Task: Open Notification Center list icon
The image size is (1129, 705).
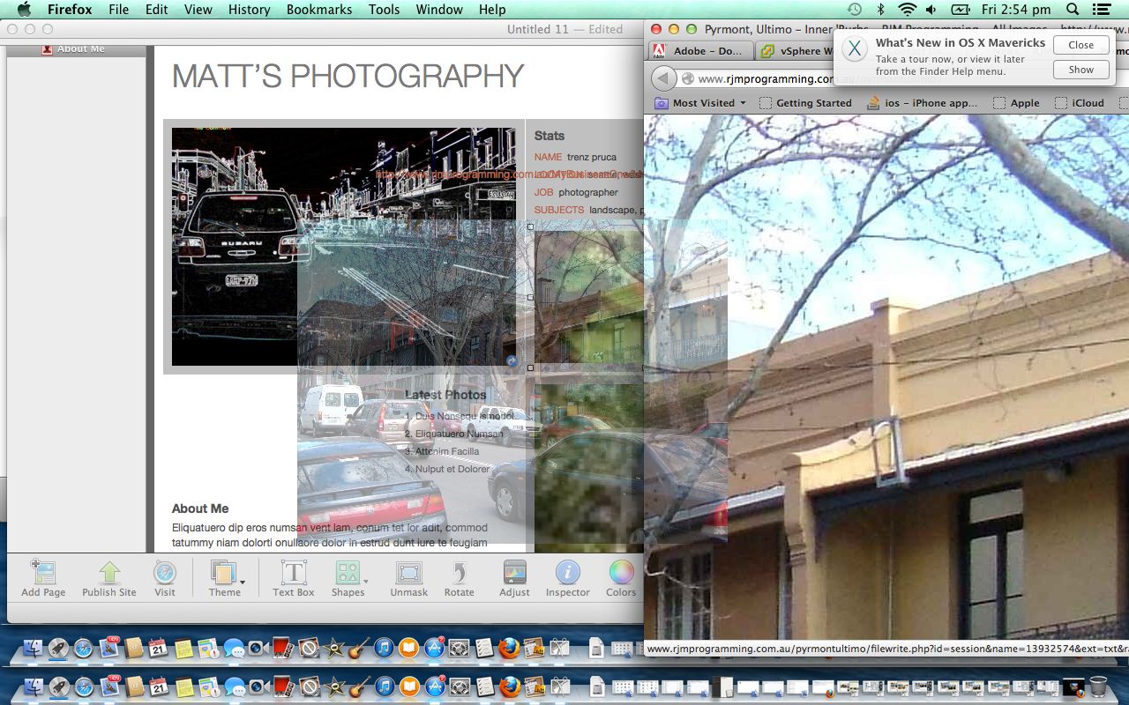Action: point(1100,10)
